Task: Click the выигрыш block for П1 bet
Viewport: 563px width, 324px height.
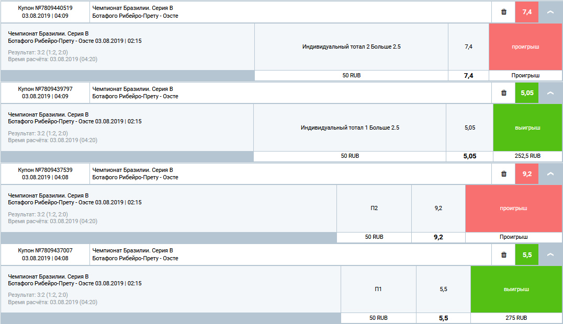Action: click(516, 289)
